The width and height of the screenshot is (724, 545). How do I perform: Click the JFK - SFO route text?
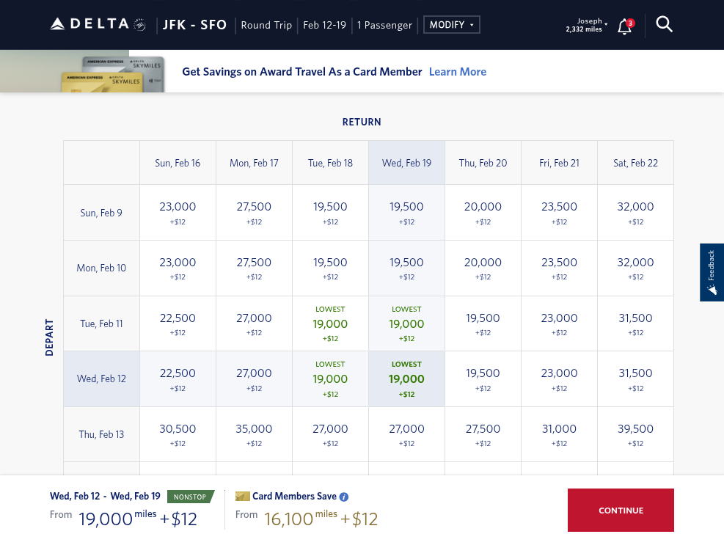[x=194, y=25]
